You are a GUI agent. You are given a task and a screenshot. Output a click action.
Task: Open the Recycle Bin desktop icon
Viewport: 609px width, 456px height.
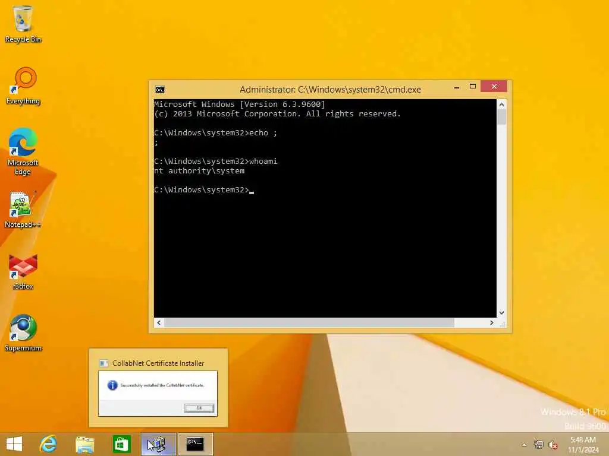[x=23, y=24]
